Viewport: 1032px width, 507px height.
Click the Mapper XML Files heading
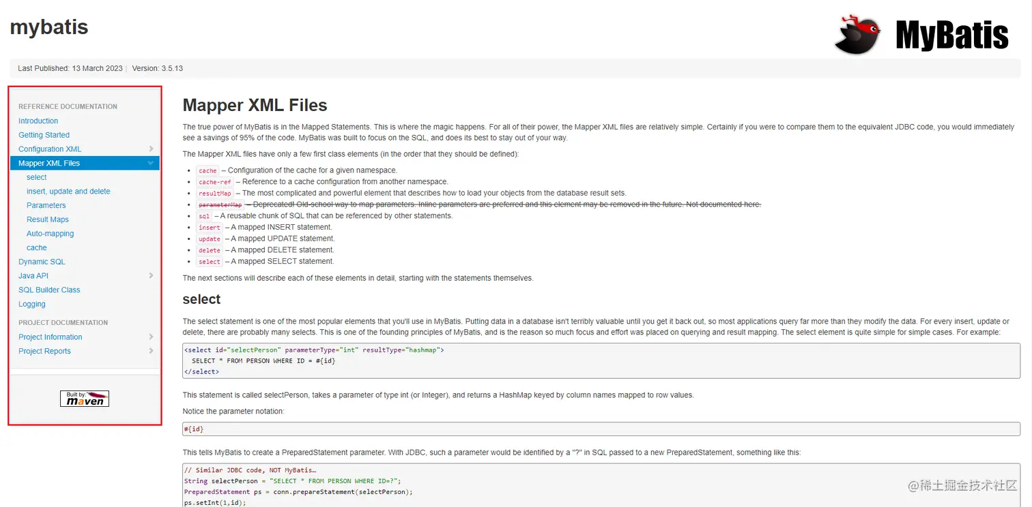tap(255, 106)
